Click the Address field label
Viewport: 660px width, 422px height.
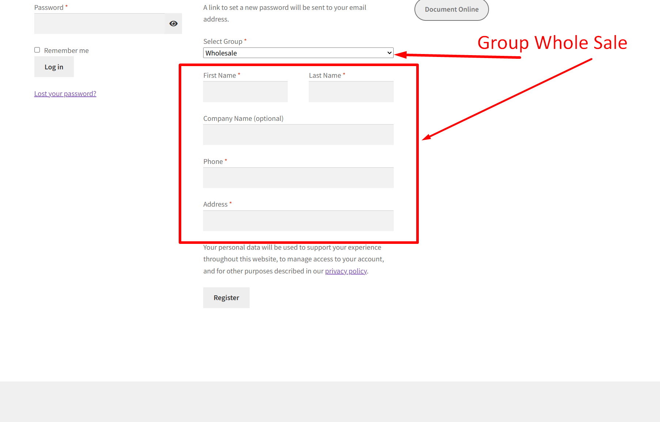[215, 204]
